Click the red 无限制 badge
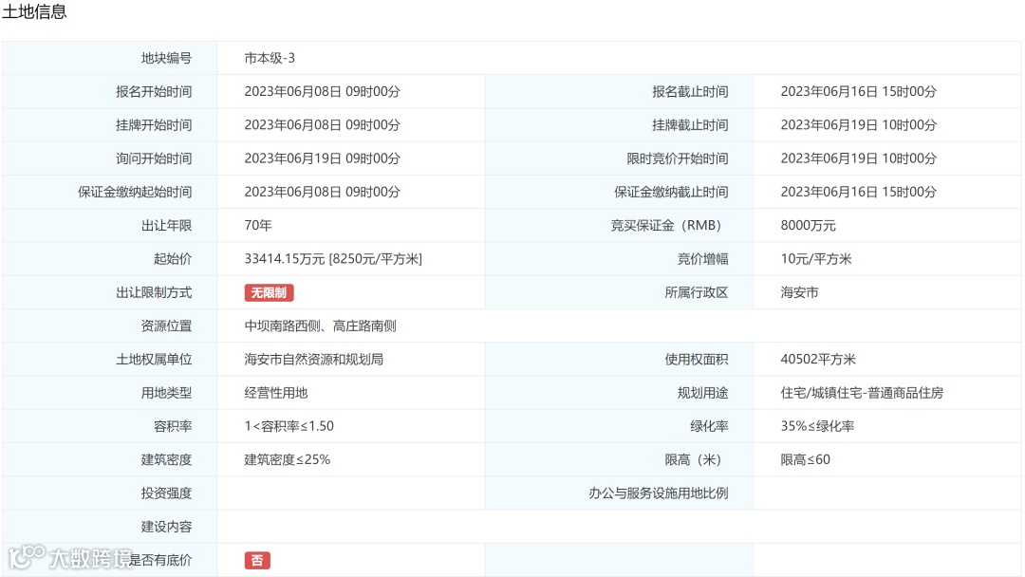 pyautogui.click(x=270, y=292)
